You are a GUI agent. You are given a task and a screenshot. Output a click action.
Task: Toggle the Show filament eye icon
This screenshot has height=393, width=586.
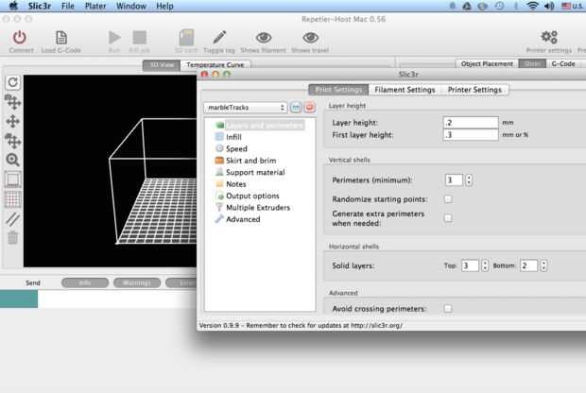point(264,38)
